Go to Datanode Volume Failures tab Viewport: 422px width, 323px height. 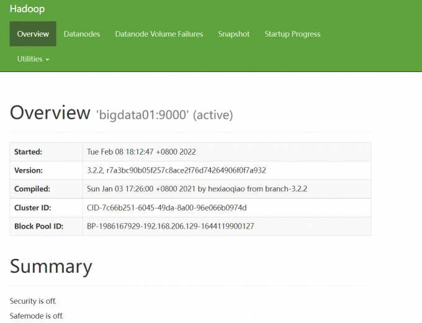[x=159, y=34]
